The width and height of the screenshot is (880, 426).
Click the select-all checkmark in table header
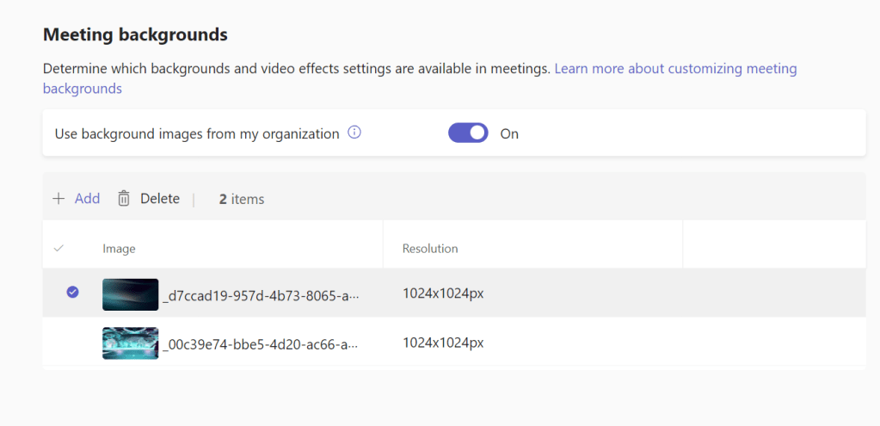click(x=58, y=249)
